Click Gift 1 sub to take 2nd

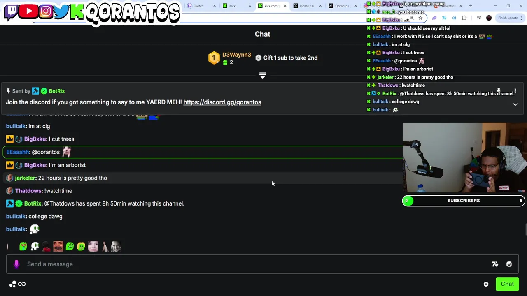point(290,58)
